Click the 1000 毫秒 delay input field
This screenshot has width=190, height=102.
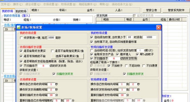[x=51, y=38]
